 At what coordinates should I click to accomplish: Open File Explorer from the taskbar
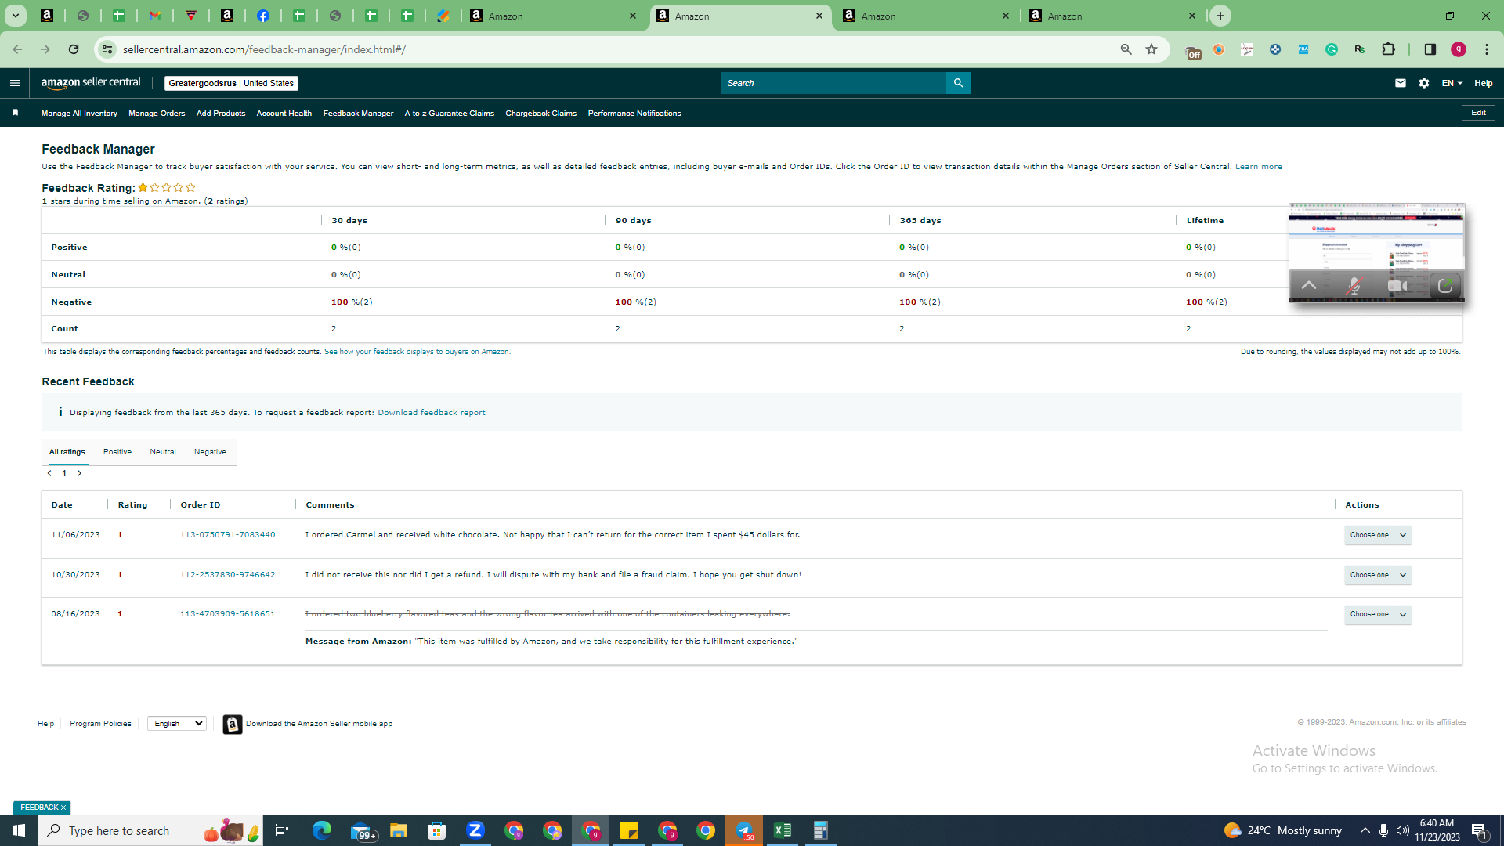(x=399, y=830)
